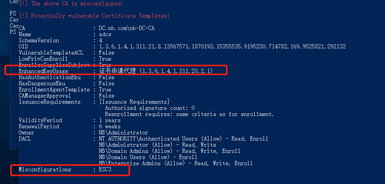Screen dimensions: 385x184
Task: Click the OID 1.3.6.1.4.1.311.20.2.1 in EnhancedKeyUsage
Action: 177,71
